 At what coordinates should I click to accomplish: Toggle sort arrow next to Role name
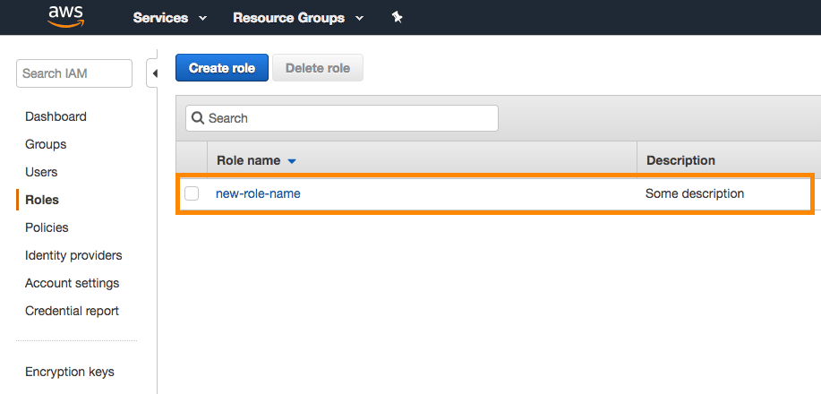[x=291, y=161]
